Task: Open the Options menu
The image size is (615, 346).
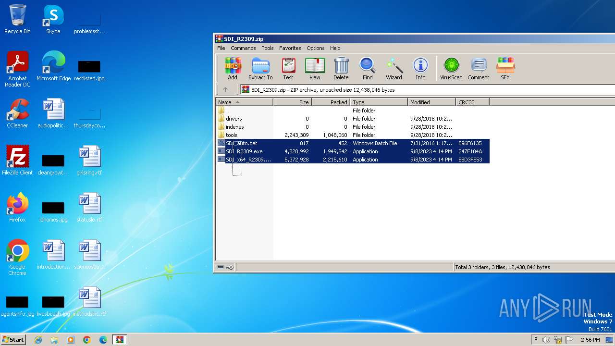Action: pos(316,48)
